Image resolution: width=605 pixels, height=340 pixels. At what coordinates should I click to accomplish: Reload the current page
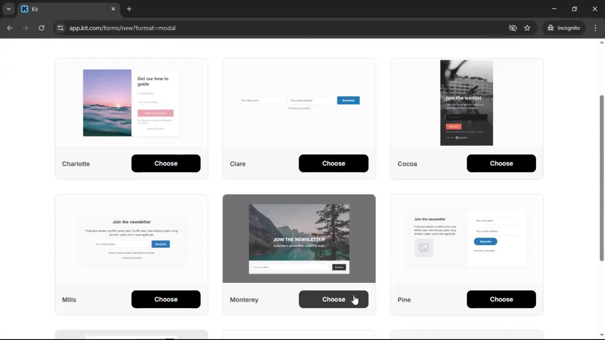click(x=41, y=28)
